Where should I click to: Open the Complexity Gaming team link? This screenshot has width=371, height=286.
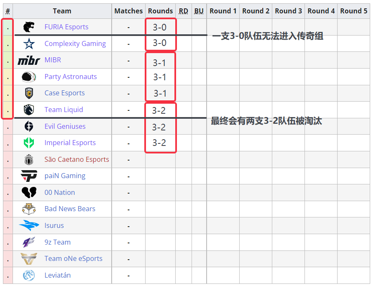(x=75, y=44)
